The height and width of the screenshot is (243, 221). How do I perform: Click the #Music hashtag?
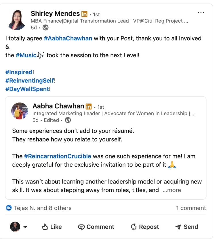point(26,55)
